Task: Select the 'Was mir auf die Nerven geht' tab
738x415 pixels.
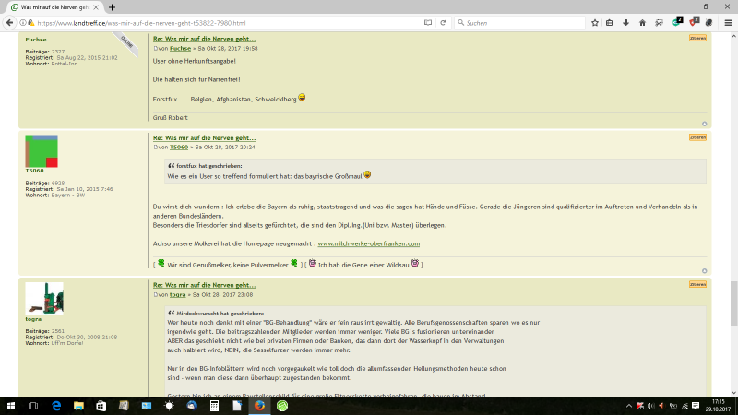Action: (55, 7)
